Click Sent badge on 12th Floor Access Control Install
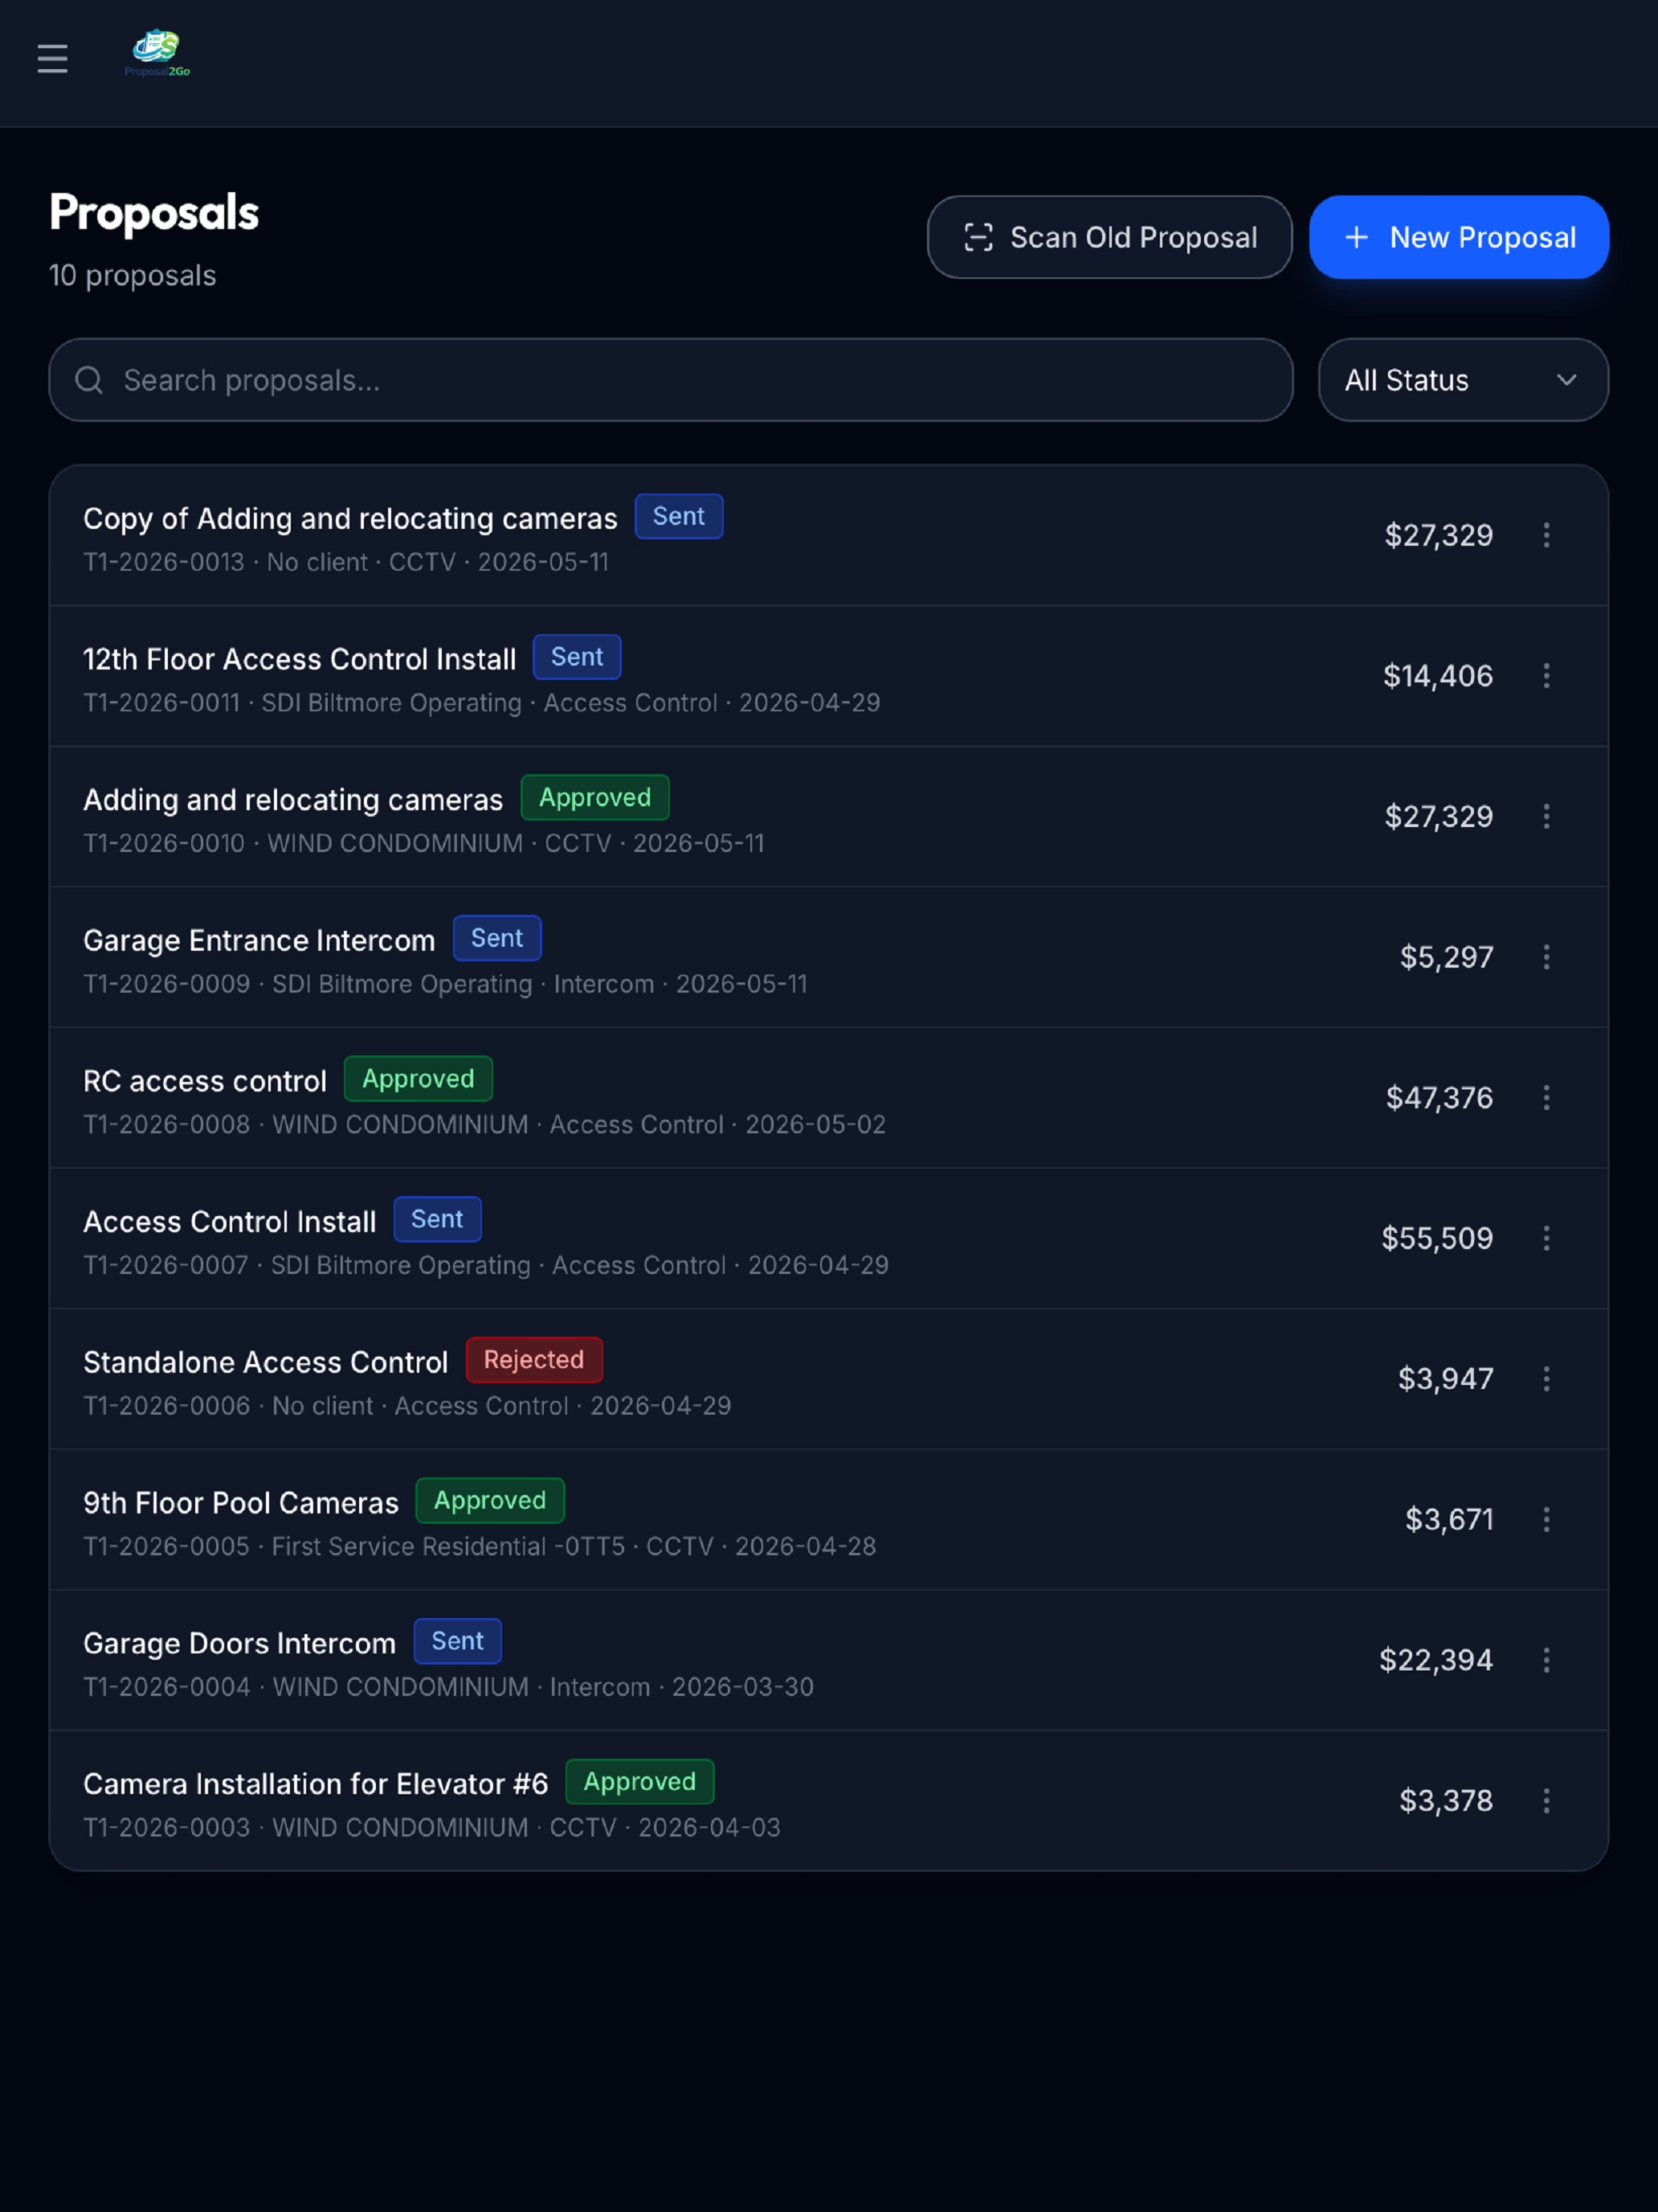This screenshot has height=2212, width=1658. [x=577, y=657]
